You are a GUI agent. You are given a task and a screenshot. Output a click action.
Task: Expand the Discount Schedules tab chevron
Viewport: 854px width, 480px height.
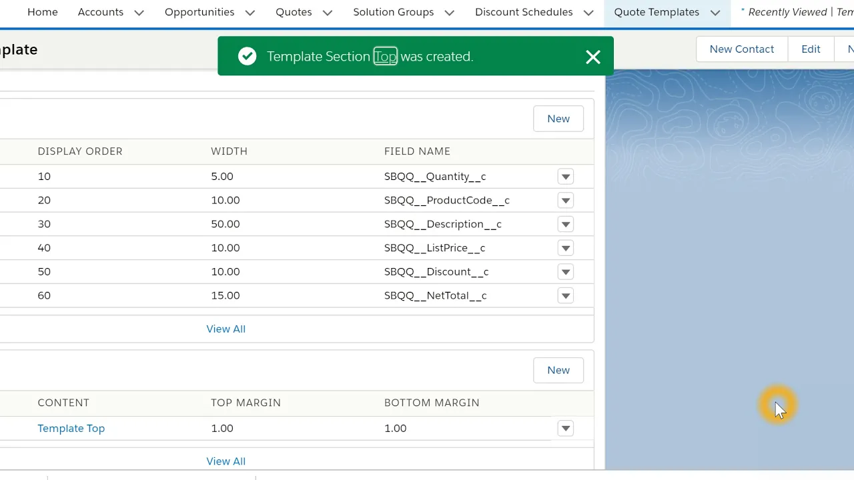click(588, 13)
